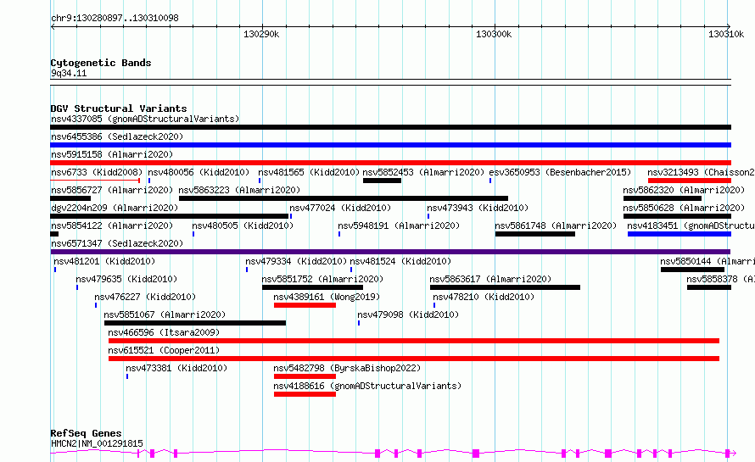Image resolution: width=755 pixels, height=462 pixels.
Task: Open variant nsv478210 (Kidd2010)
Action: tap(484, 297)
